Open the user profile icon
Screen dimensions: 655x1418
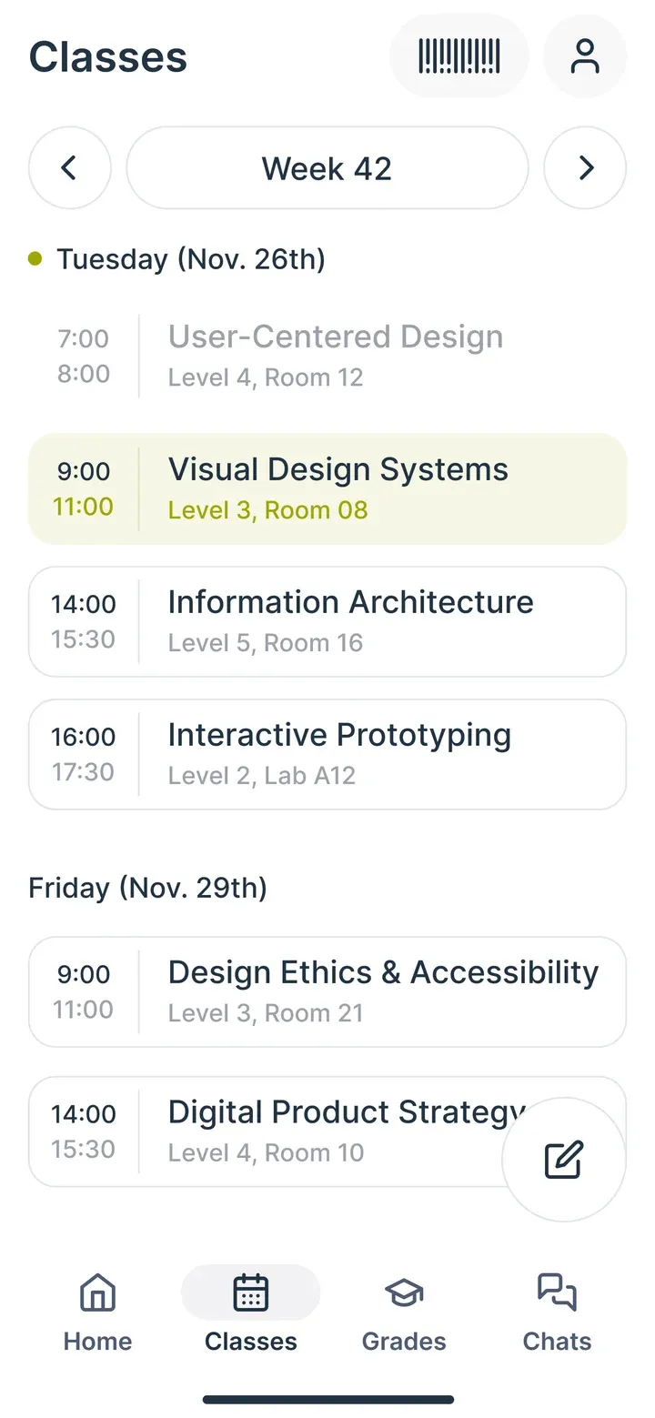585,56
